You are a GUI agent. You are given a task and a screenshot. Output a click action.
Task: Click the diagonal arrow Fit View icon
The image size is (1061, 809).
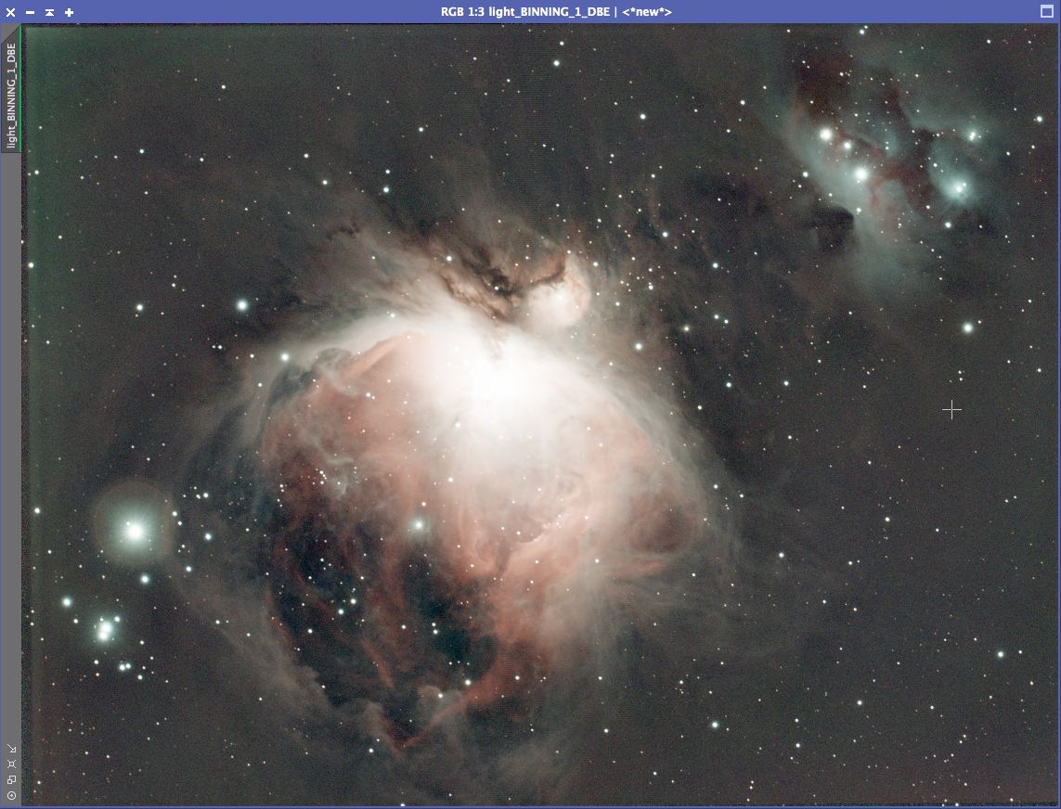[11, 749]
